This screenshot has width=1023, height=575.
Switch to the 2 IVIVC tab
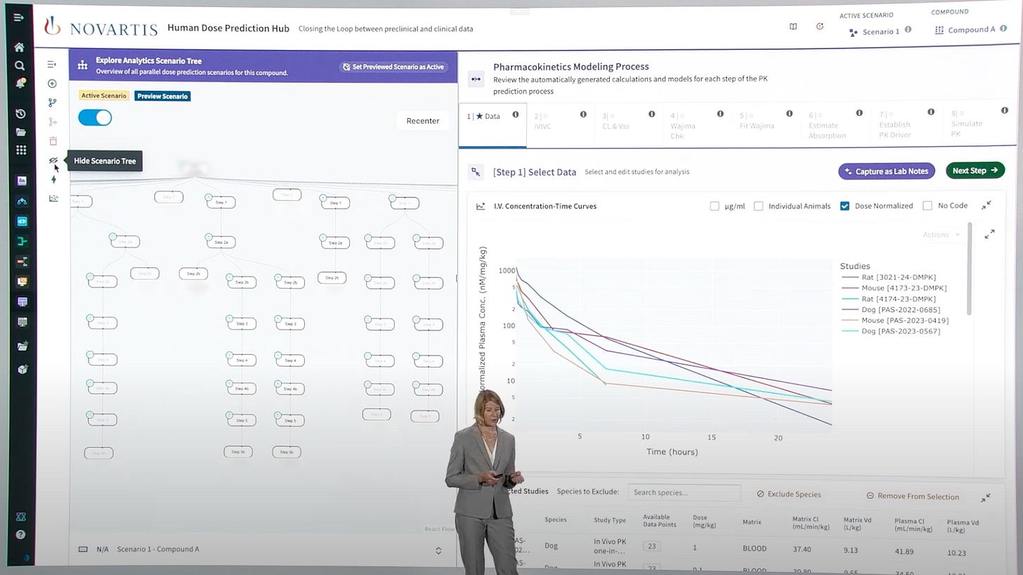tap(561, 125)
